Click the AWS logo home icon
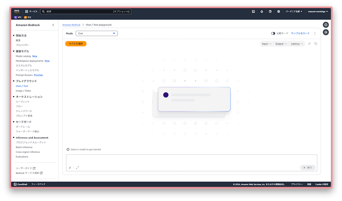This screenshot has width=342, height=201. 17,11
